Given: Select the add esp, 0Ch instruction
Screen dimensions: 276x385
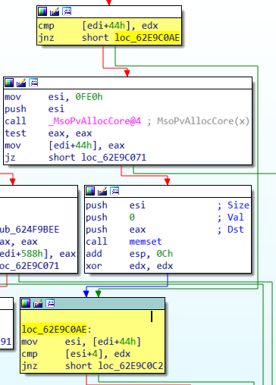Looking at the screenshot, I should pos(130,254).
